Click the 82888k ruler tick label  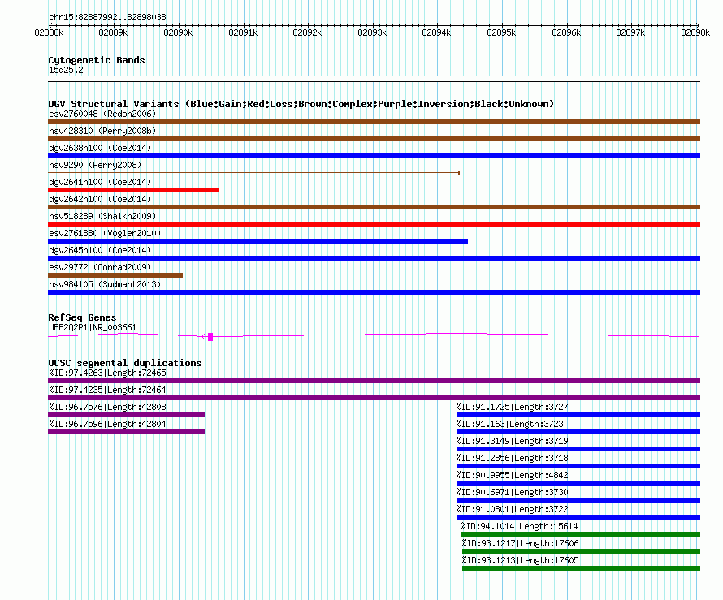point(49,32)
